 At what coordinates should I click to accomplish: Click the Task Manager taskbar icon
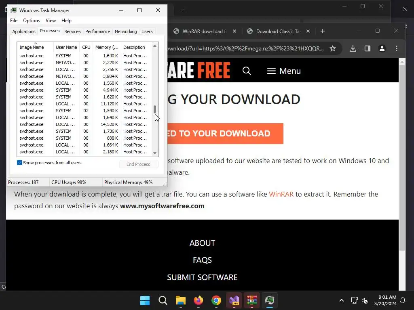click(270, 300)
